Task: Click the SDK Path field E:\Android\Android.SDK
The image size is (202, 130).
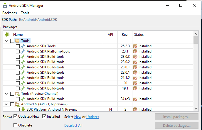Action: click(x=38, y=20)
